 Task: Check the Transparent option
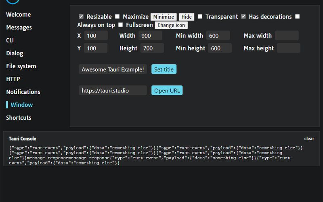click(x=200, y=17)
